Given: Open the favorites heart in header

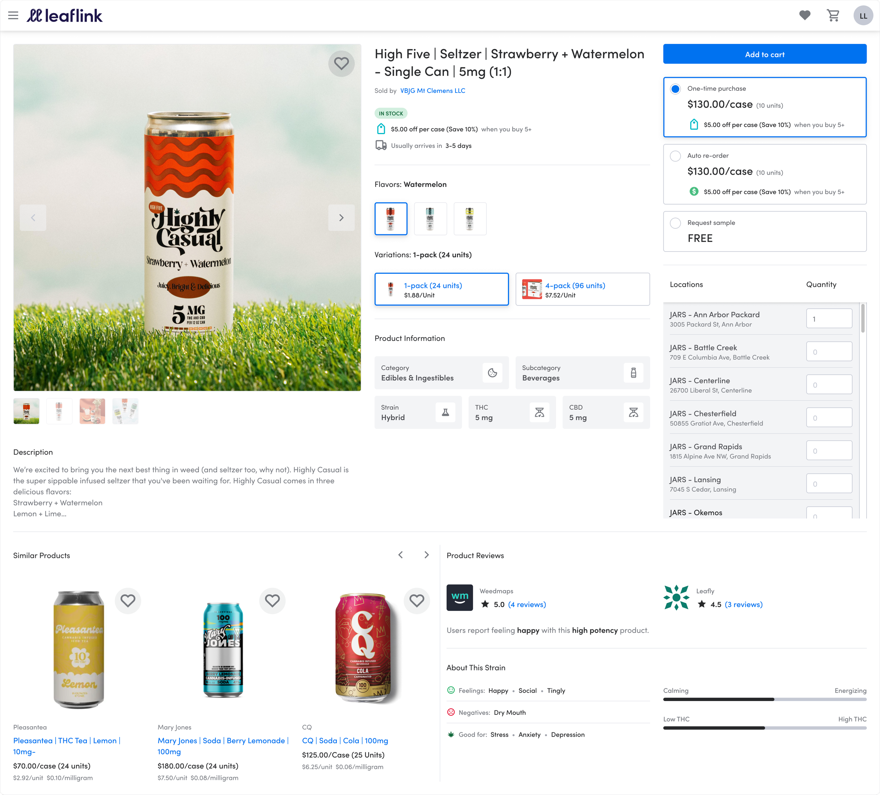Looking at the screenshot, I should (x=804, y=16).
